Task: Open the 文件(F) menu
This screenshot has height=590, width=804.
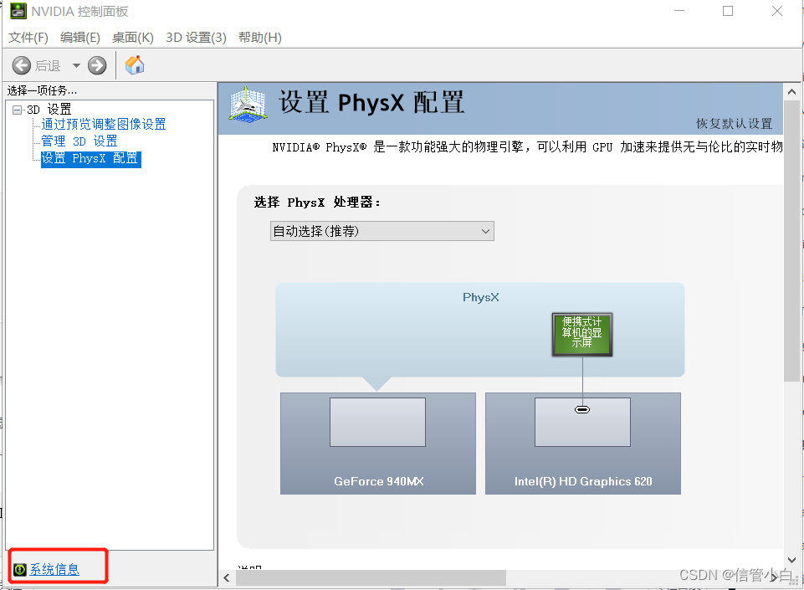Action: point(28,38)
